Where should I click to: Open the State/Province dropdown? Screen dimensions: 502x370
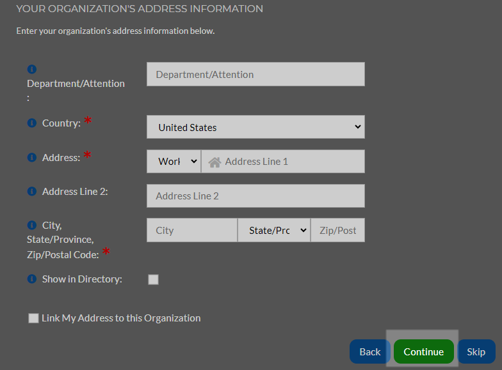pyautogui.click(x=274, y=230)
